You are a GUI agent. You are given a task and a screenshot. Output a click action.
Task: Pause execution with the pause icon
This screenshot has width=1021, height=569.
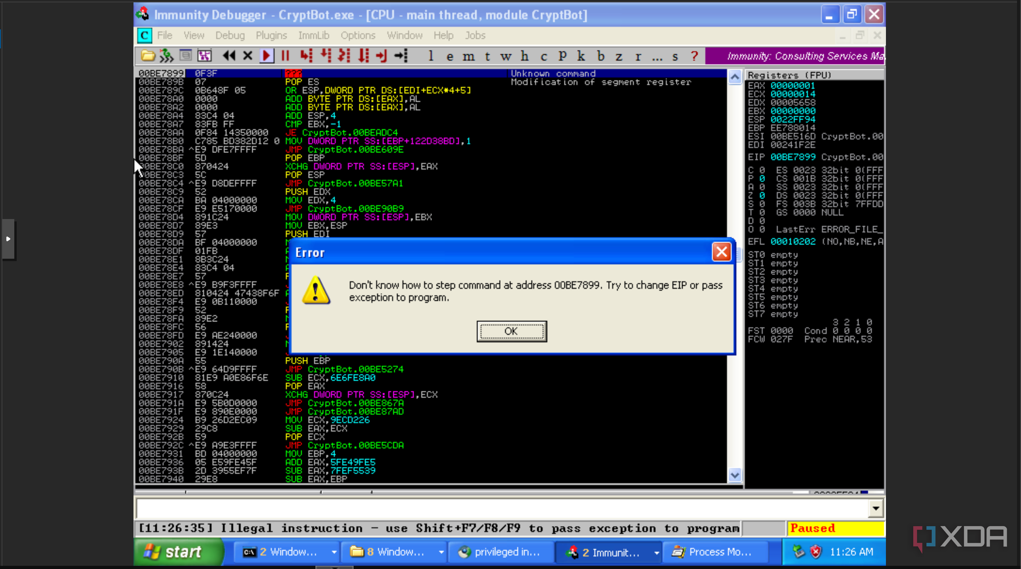click(x=285, y=56)
